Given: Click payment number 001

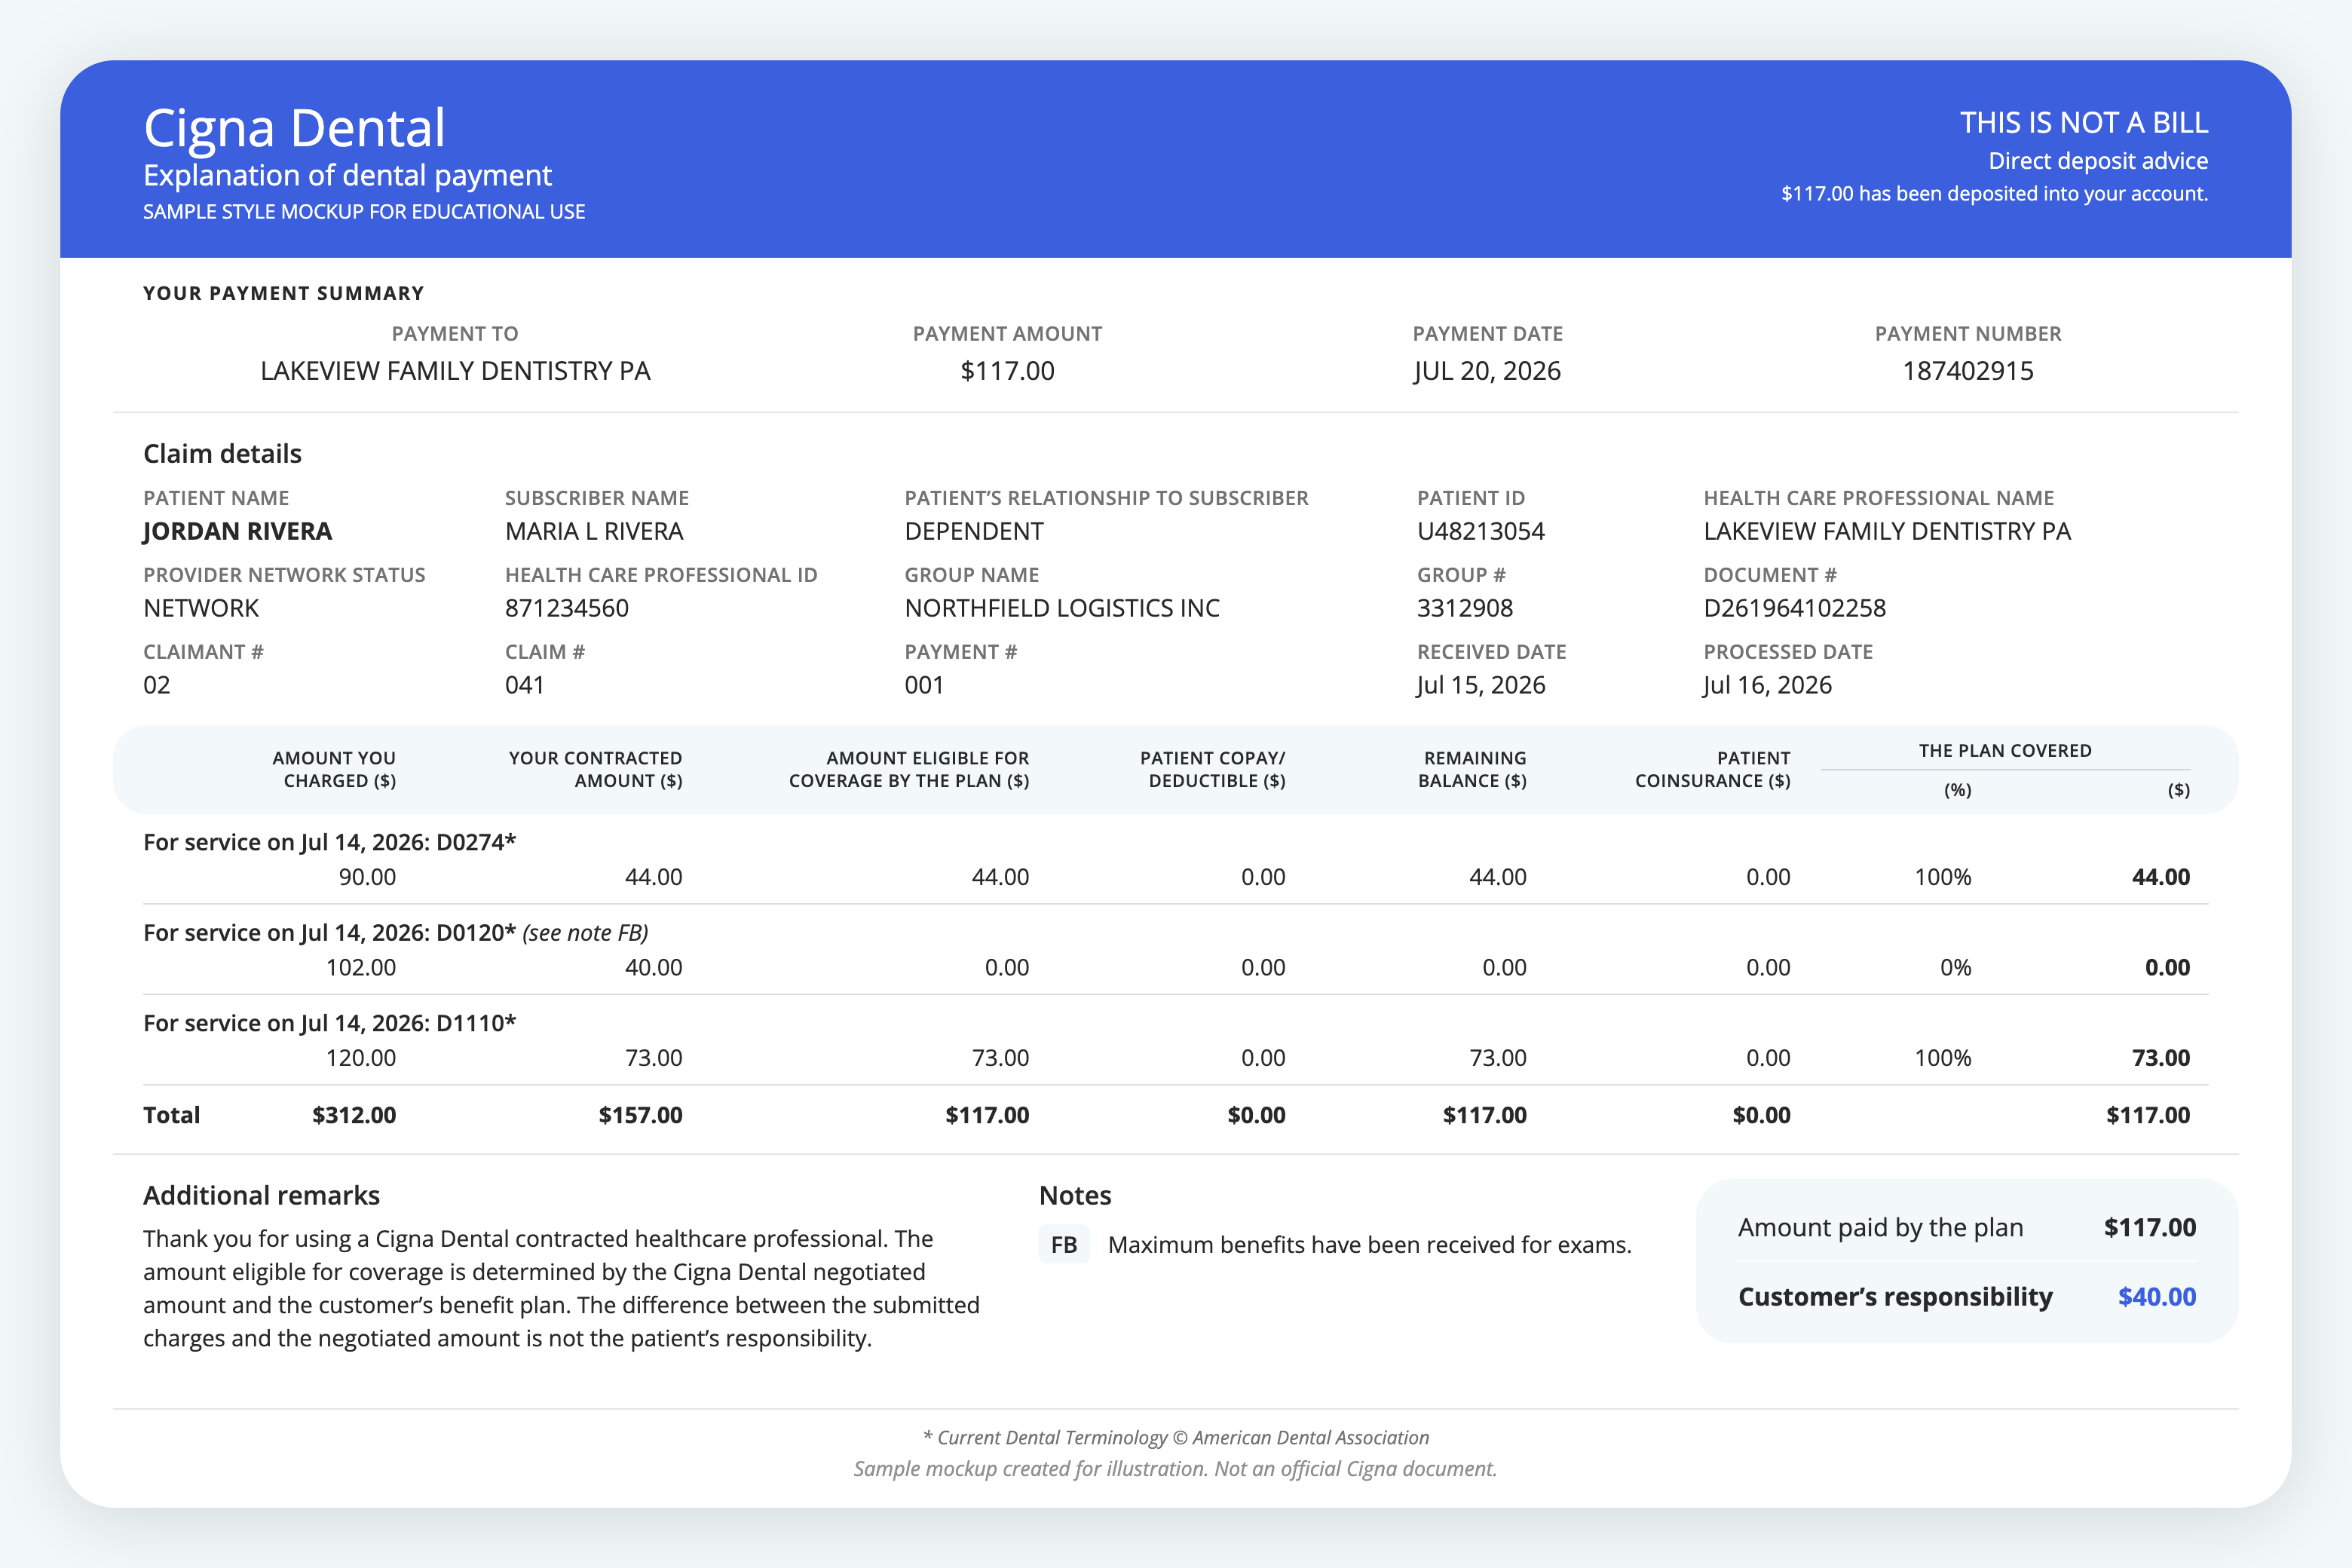Looking at the screenshot, I should [x=924, y=685].
